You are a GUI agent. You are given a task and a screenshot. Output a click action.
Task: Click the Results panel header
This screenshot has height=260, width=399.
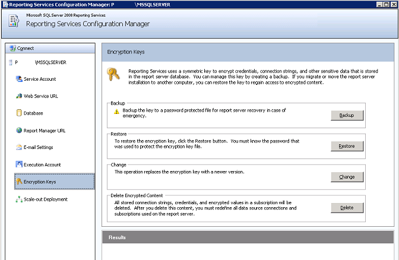[x=248, y=237]
